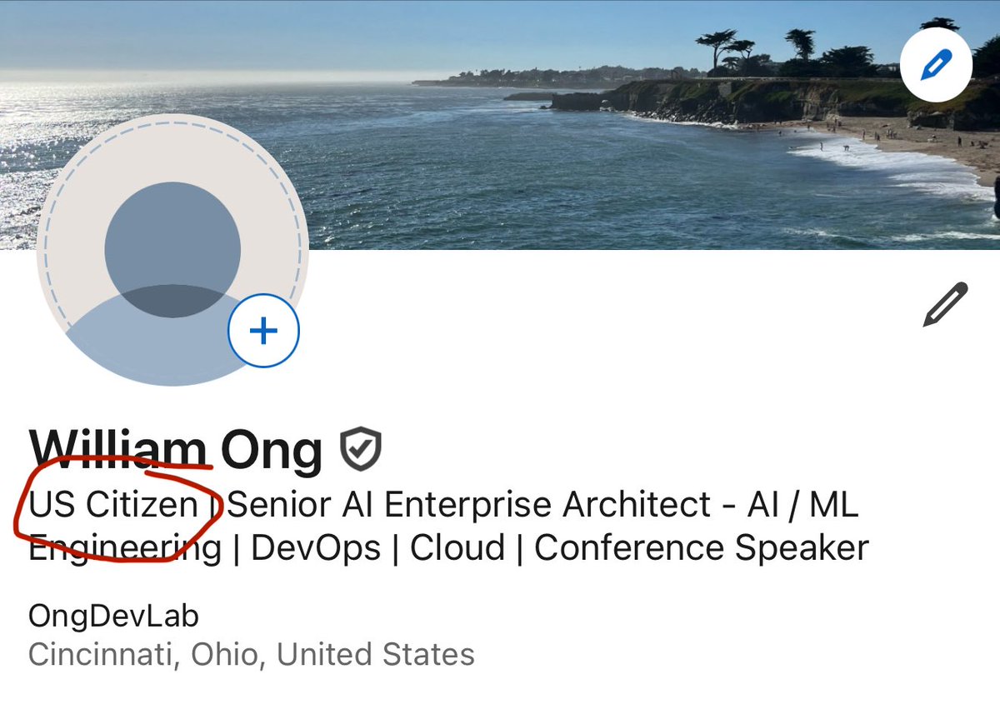Open intro editor via gray pencil icon
1000x709 pixels.
(946, 304)
